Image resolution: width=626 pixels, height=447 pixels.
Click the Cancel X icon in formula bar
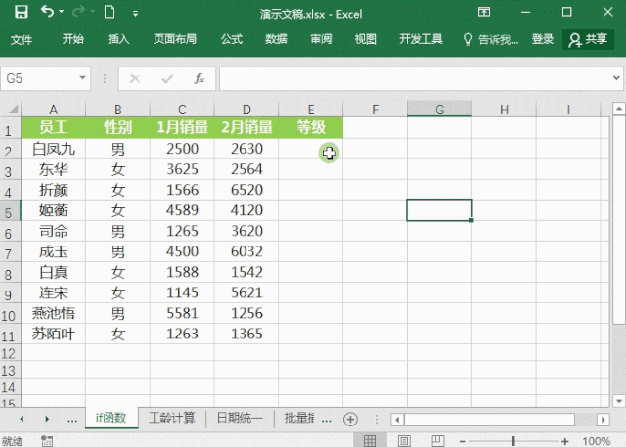click(x=135, y=78)
